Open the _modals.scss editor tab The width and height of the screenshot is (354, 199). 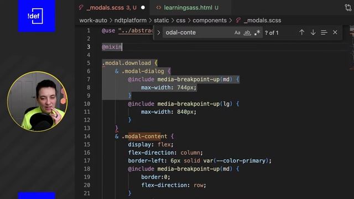[112, 8]
